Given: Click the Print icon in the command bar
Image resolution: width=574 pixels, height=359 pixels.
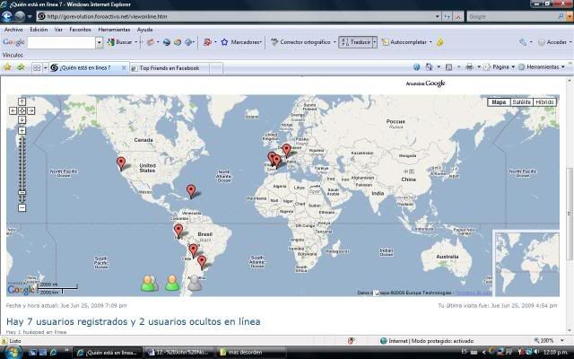Looking at the screenshot, I should (469, 67).
